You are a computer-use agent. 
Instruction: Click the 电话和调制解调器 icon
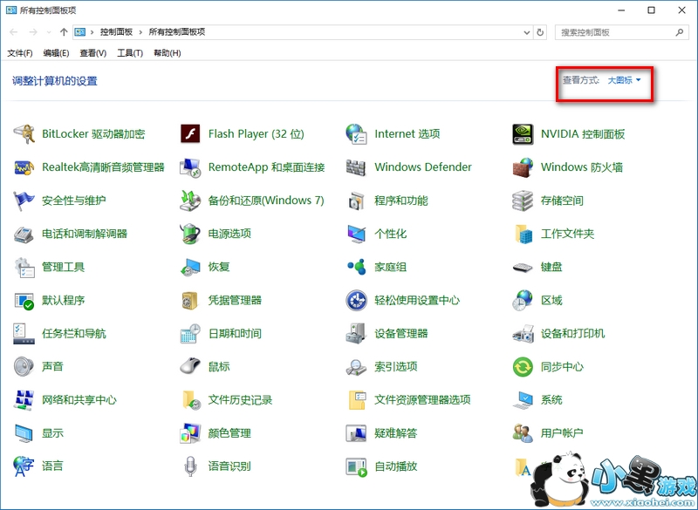(24, 234)
